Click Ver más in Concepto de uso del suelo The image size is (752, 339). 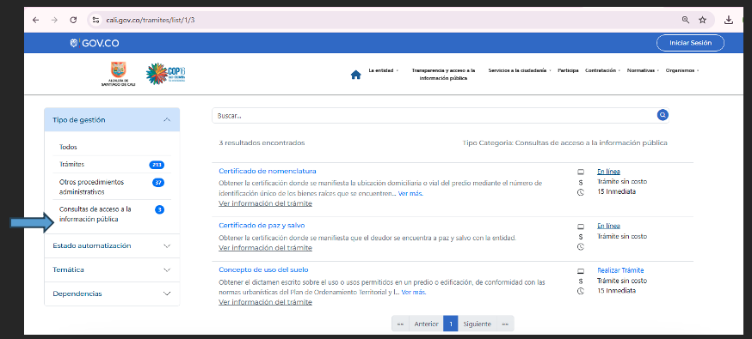tap(414, 292)
